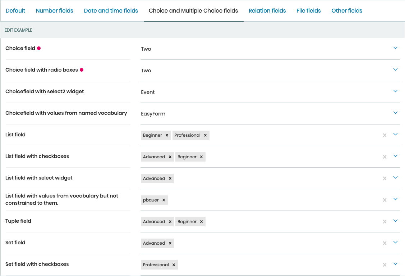The height and width of the screenshot is (276, 405).
Task: Remove Beginner tag in Tuple field
Action: 201,222
